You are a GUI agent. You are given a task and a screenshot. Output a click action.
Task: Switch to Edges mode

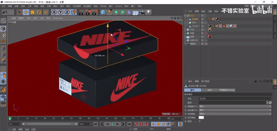point(4,55)
